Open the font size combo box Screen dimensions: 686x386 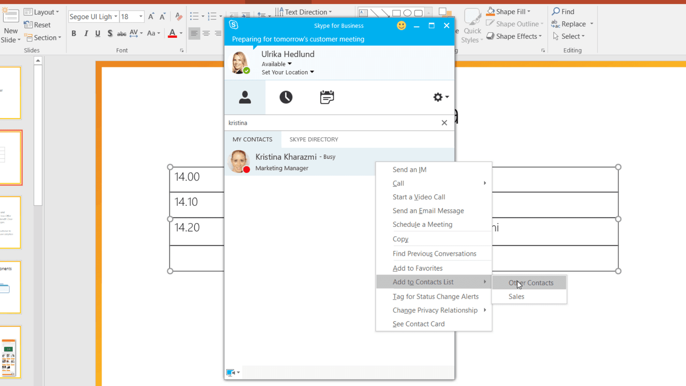click(132, 17)
